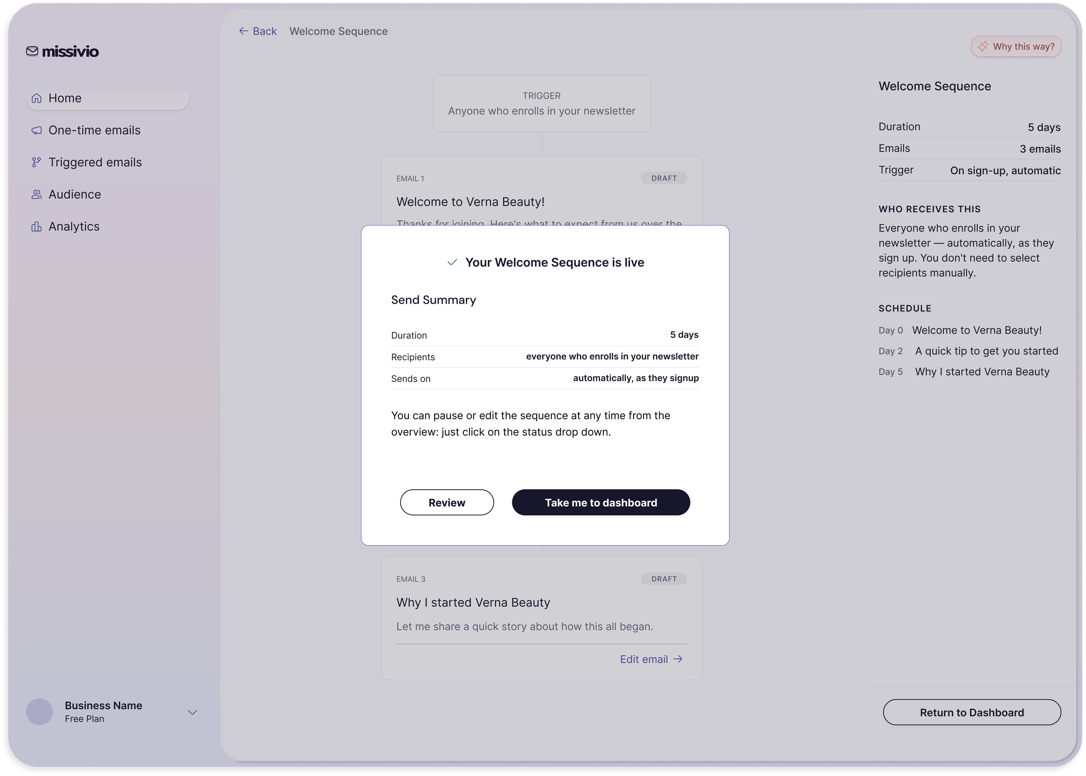Click the Audience people icon

click(36, 194)
